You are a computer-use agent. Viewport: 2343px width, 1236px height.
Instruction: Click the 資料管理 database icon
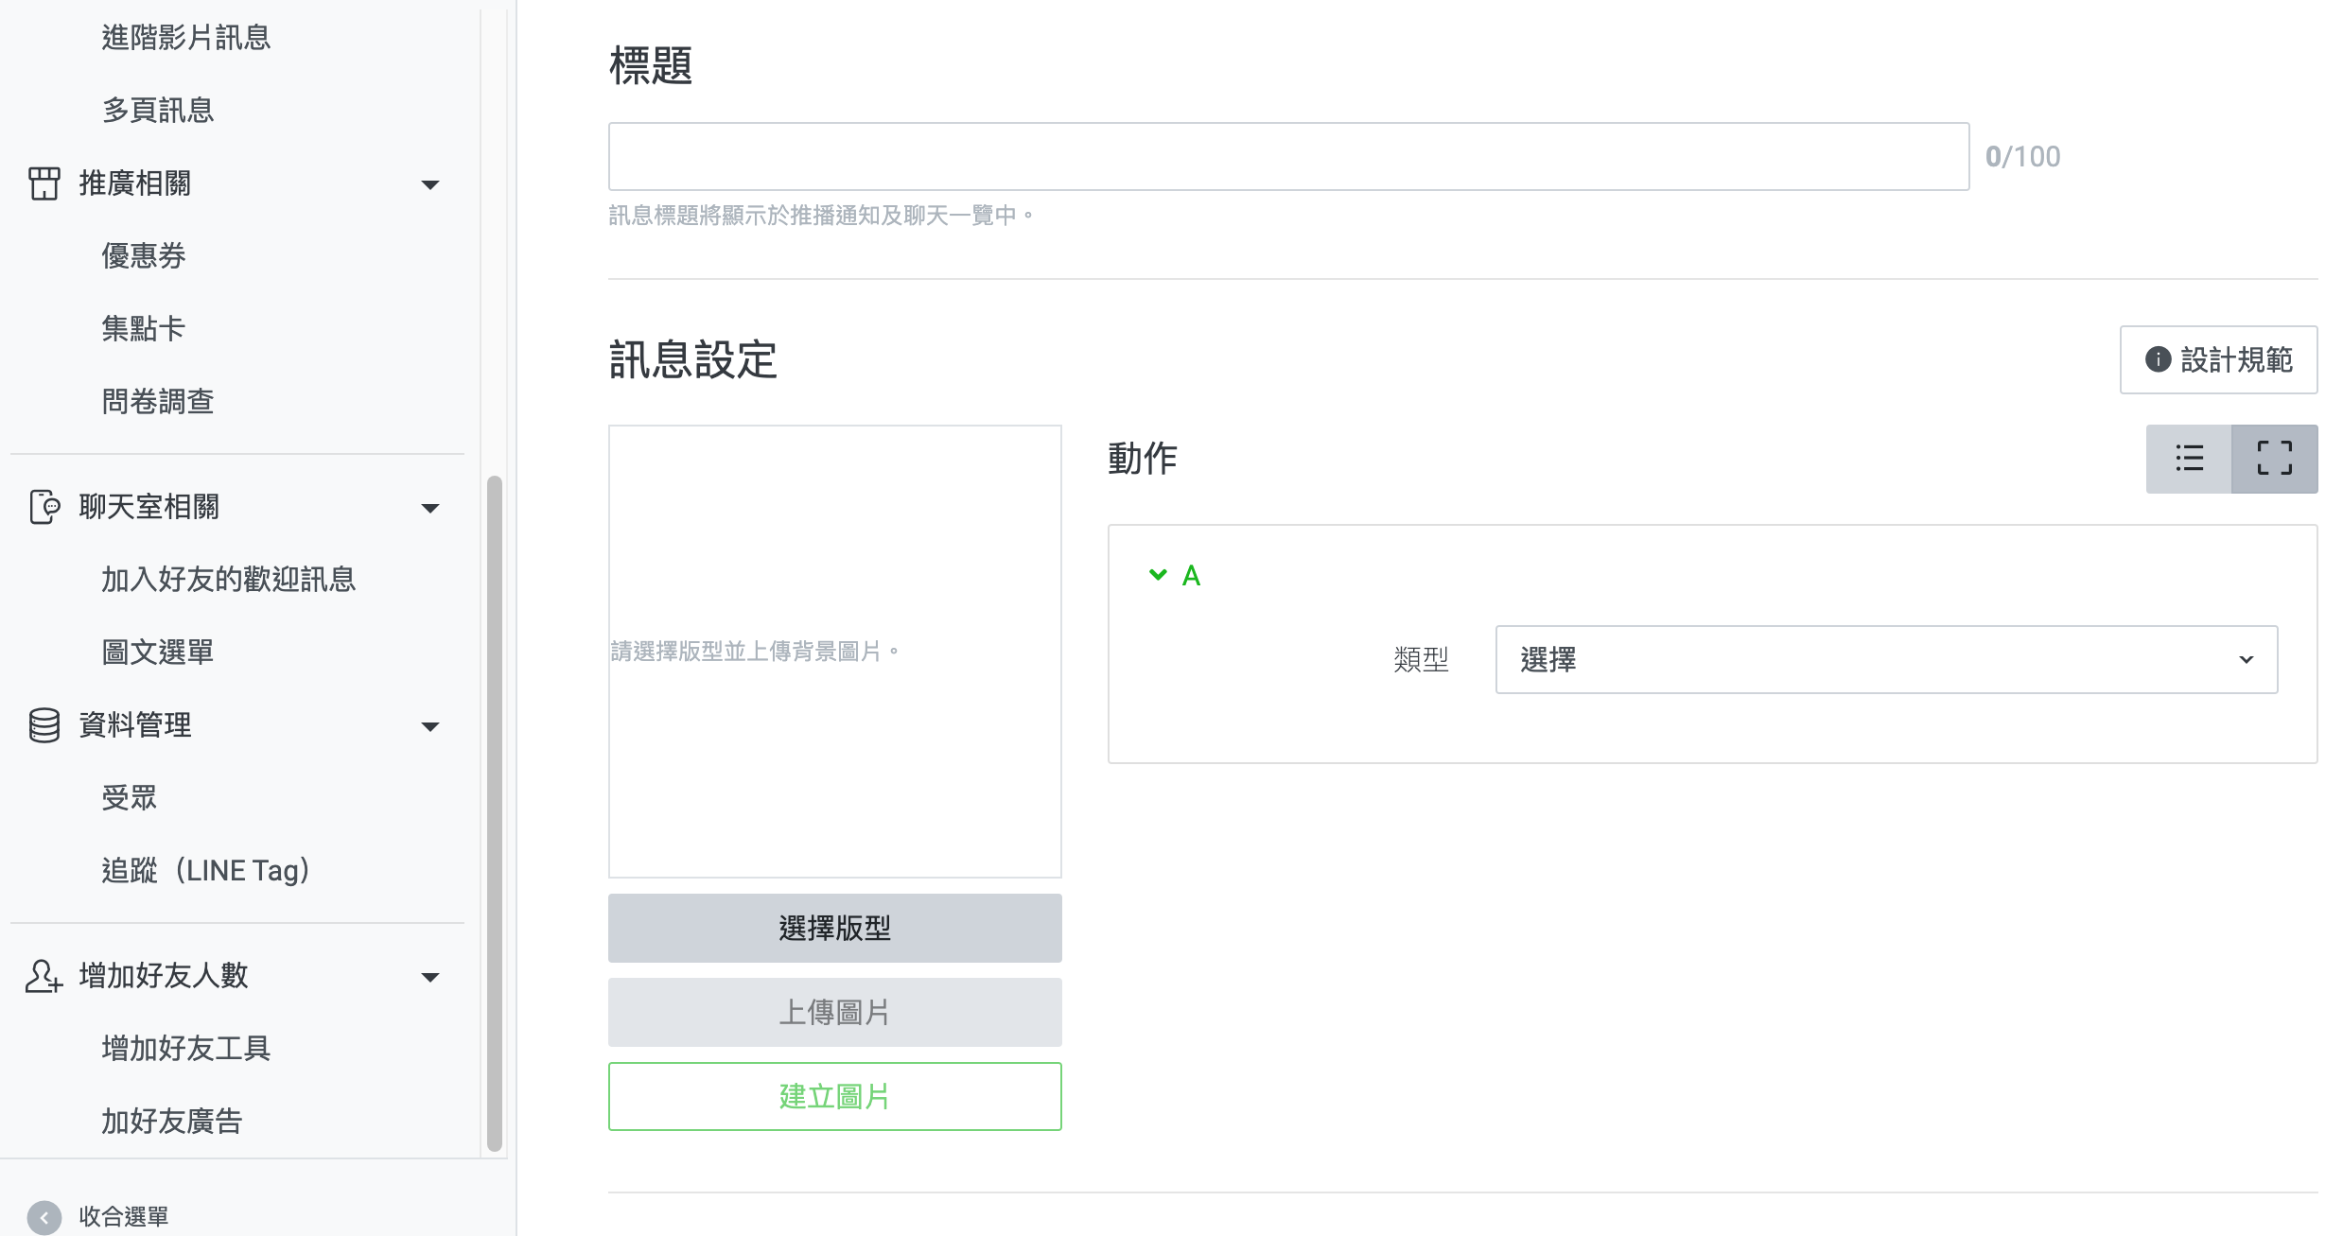pos(44,725)
